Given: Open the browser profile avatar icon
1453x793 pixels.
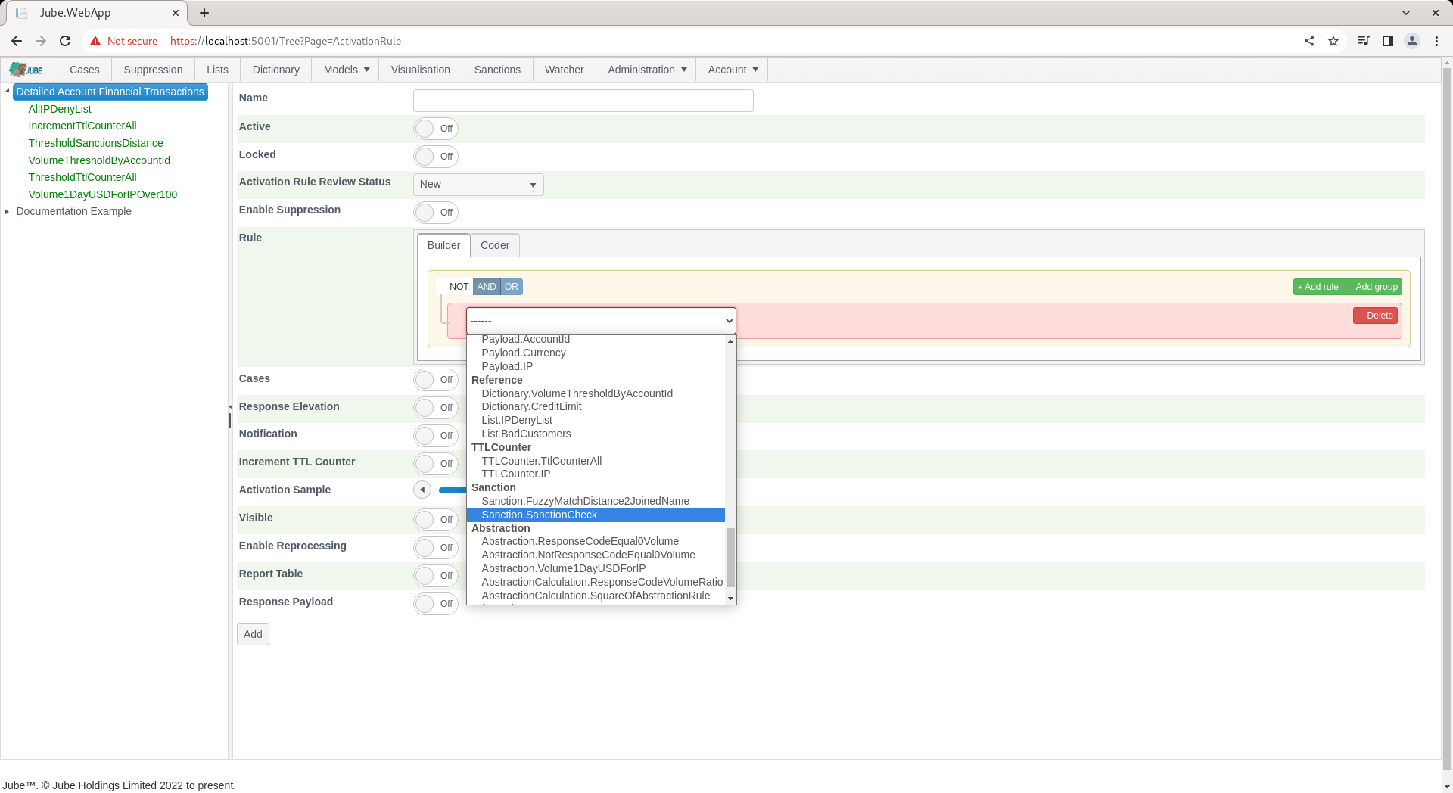Looking at the screenshot, I should (x=1412, y=41).
